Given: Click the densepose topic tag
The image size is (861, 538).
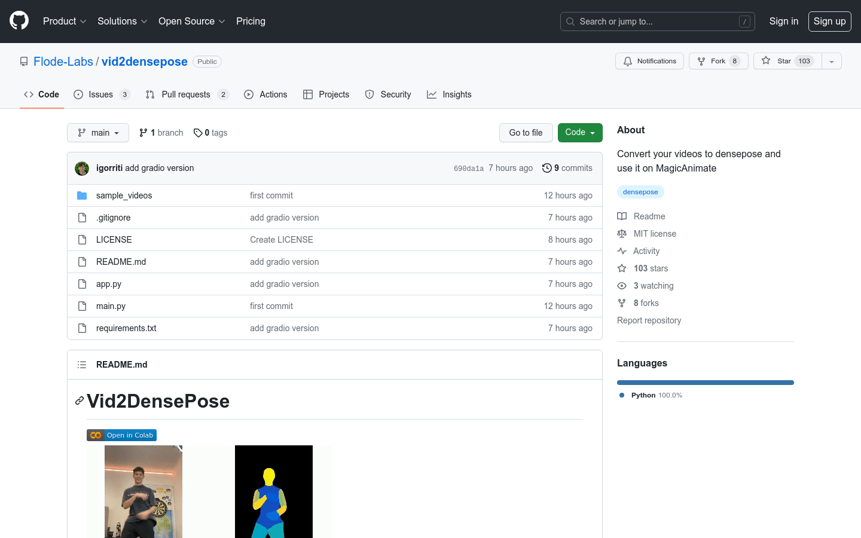Looking at the screenshot, I should coord(640,192).
